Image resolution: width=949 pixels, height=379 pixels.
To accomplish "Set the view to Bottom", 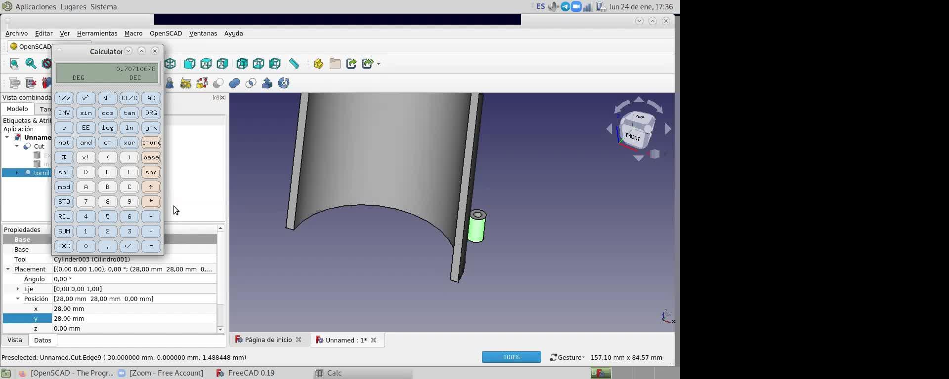I will point(259,64).
